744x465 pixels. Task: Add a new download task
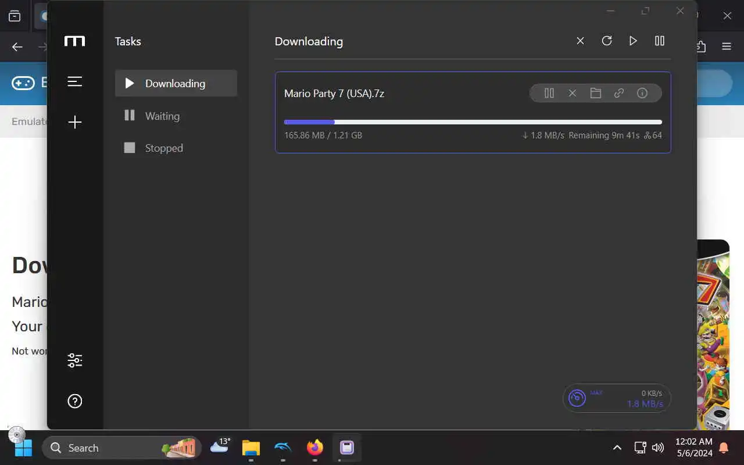pyautogui.click(x=75, y=122)
